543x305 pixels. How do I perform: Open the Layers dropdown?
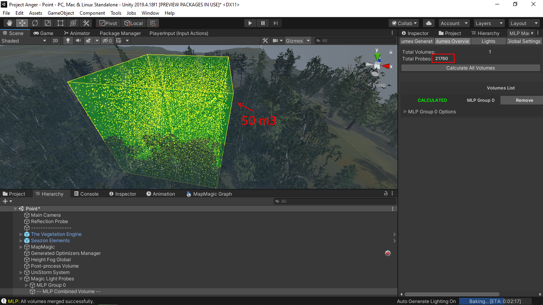(x=489, y=23)
